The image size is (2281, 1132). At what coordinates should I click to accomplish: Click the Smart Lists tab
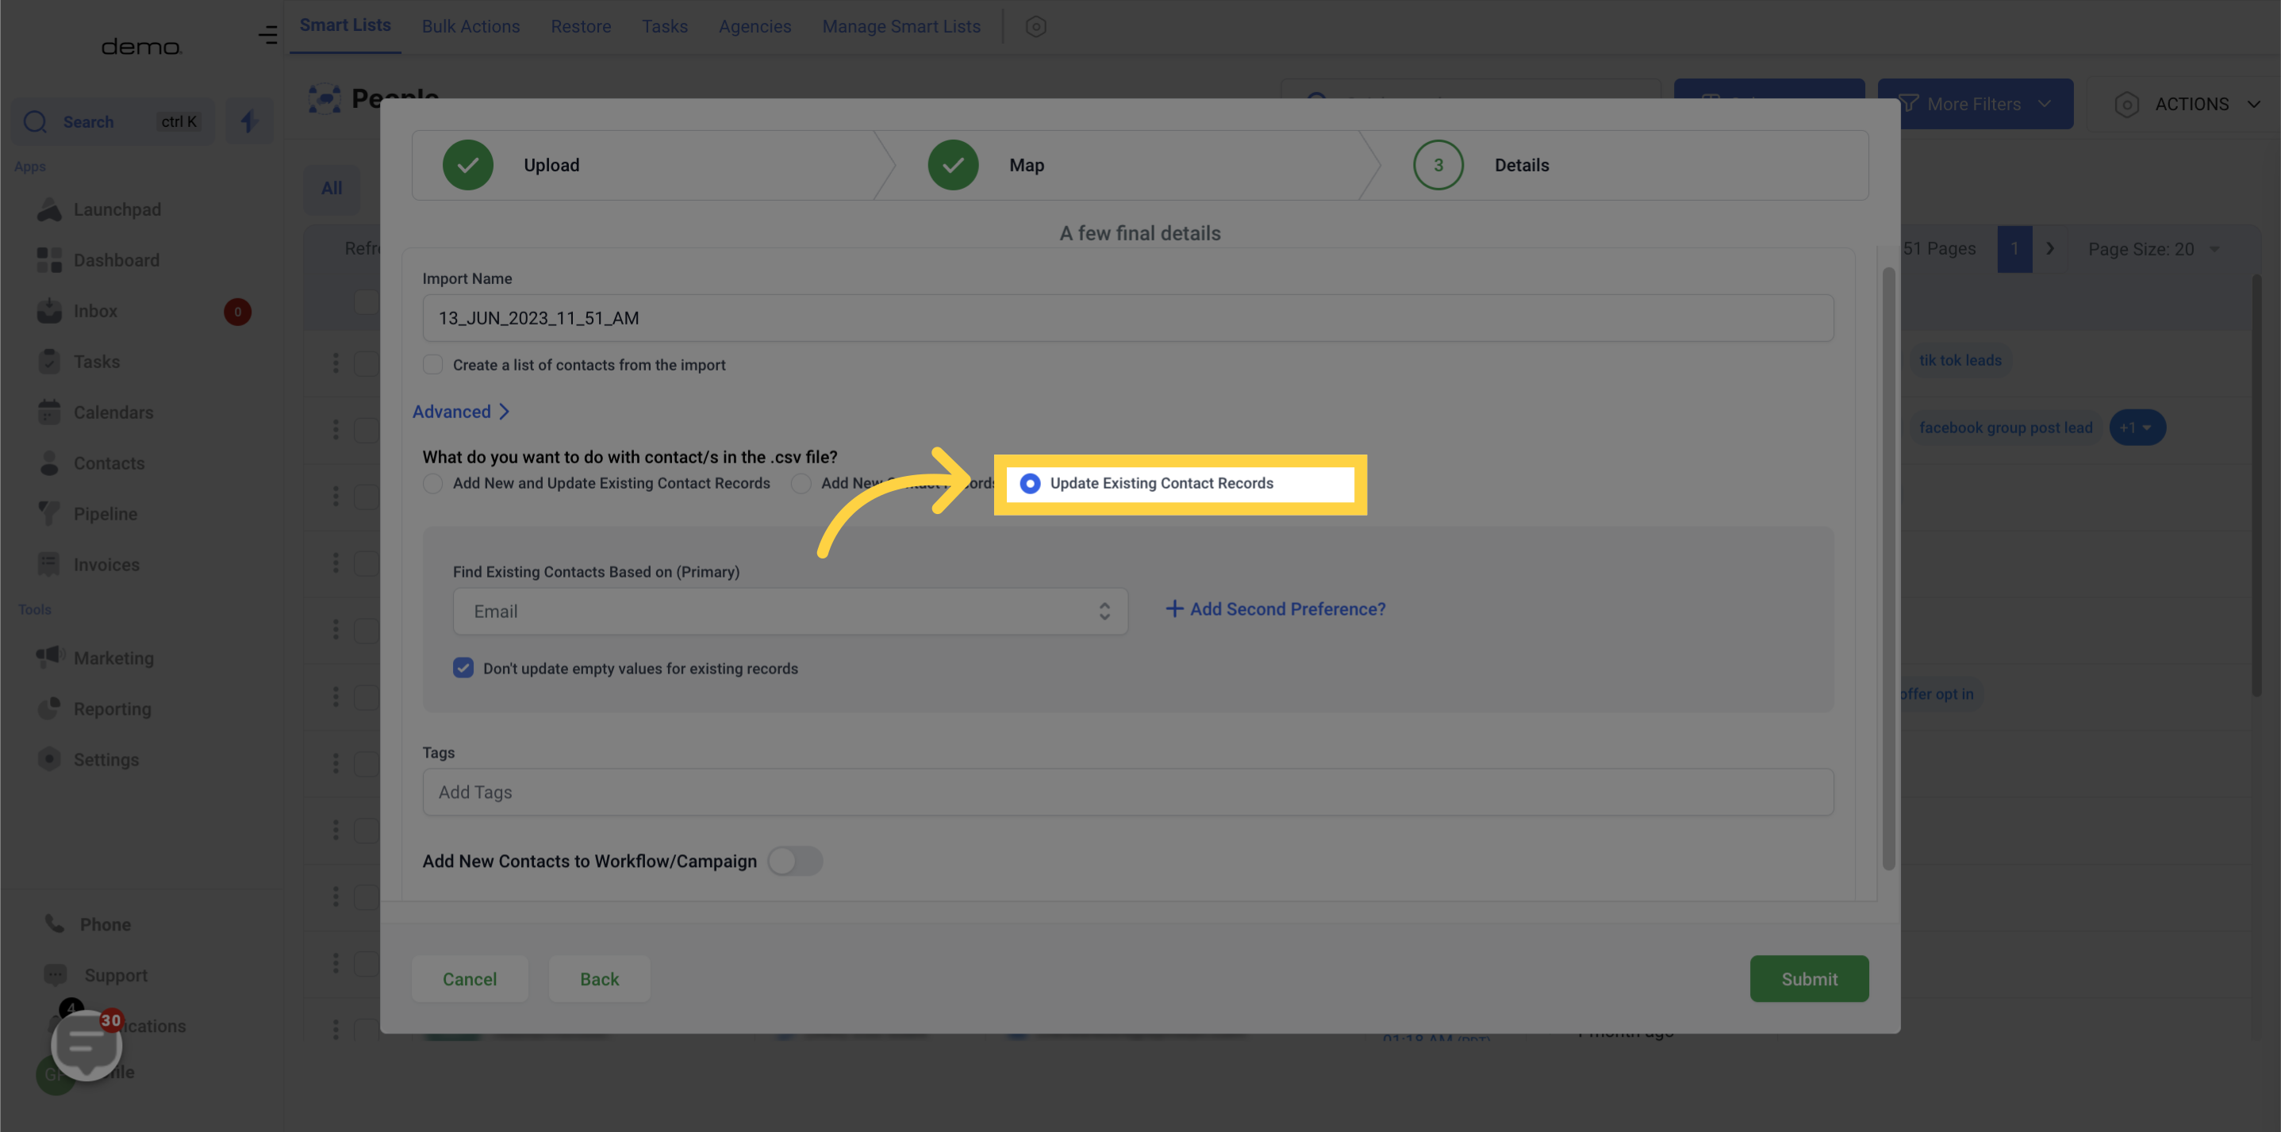[x=345, y=26]
